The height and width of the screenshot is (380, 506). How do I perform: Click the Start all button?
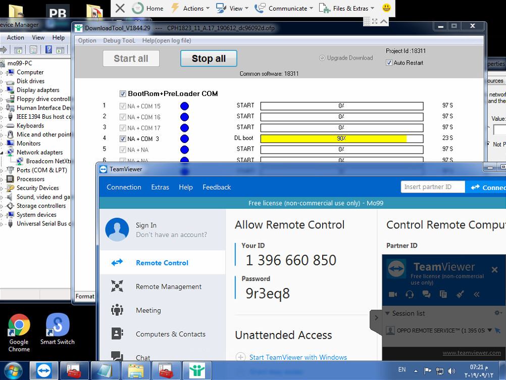coord(131,59)
